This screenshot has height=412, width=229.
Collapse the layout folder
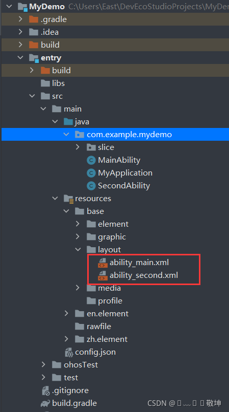[x=78, y=250]
